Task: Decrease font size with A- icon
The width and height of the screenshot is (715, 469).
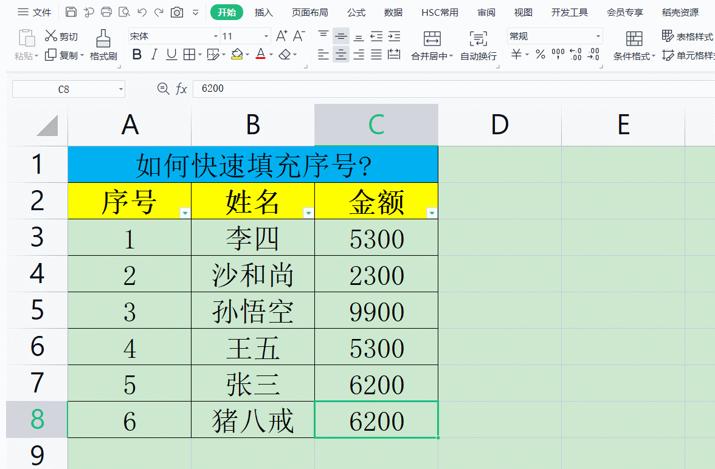Action: click(x=299, y=36)
